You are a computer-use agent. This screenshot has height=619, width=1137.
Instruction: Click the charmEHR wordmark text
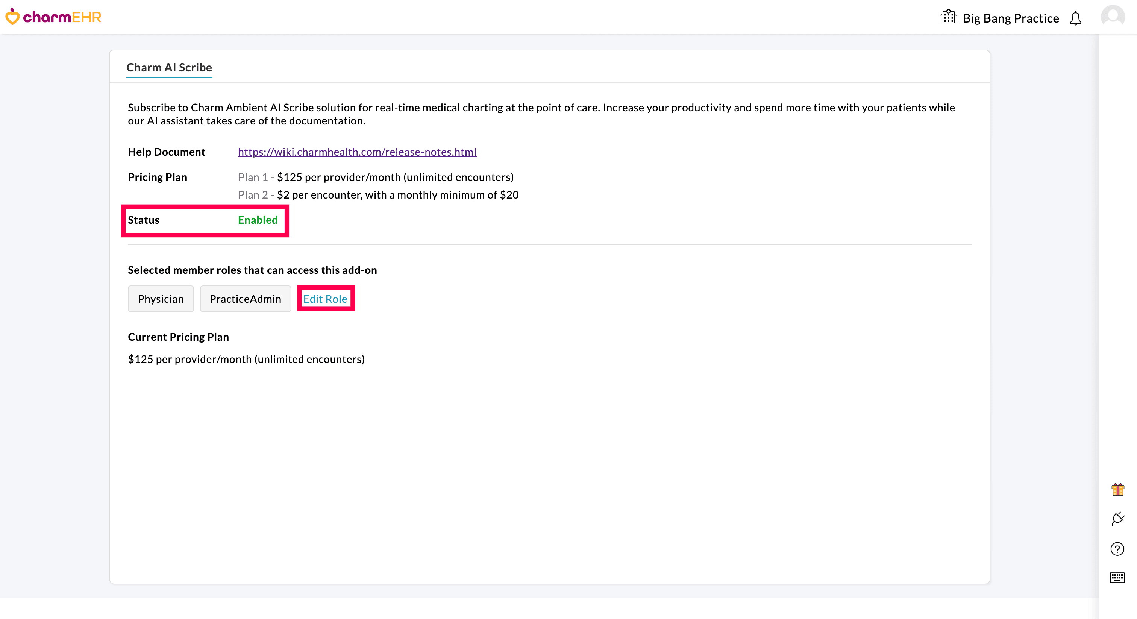tap(62, 17)
